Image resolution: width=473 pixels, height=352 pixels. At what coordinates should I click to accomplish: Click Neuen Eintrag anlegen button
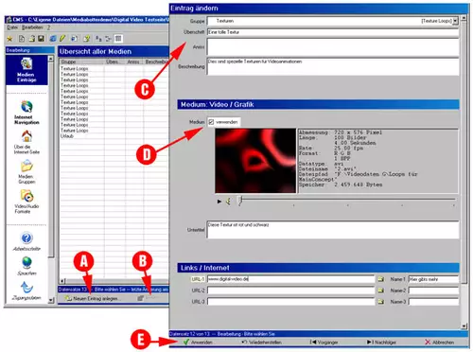92,298
